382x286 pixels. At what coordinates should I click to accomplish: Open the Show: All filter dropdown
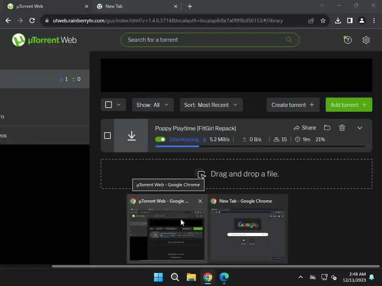(x=153, y=105)
